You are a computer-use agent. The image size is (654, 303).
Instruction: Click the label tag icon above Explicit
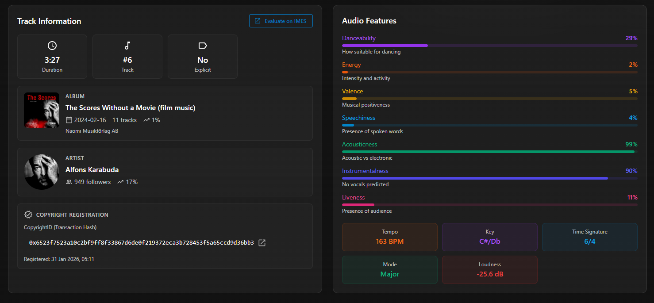pos(203,46)
